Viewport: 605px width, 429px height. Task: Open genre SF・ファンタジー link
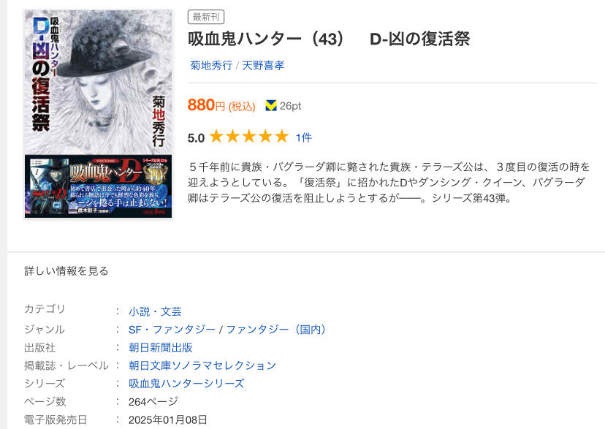click(172, 330)
